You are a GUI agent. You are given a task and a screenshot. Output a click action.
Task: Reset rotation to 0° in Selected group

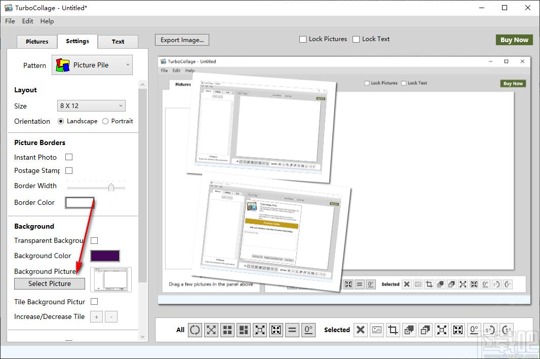click(x=474, y=330)
